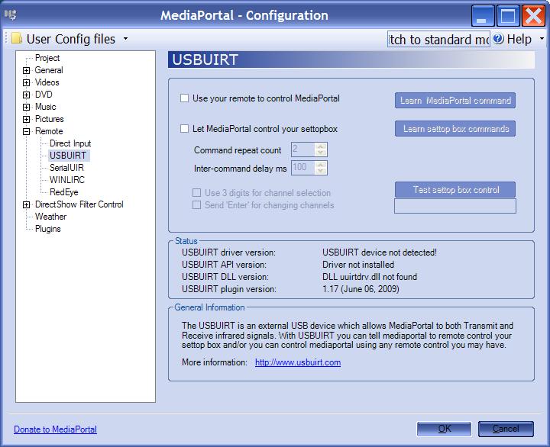Click the Donate to MediaPortal link
This screenshot has height=447, width=550.
coord(55,429)
